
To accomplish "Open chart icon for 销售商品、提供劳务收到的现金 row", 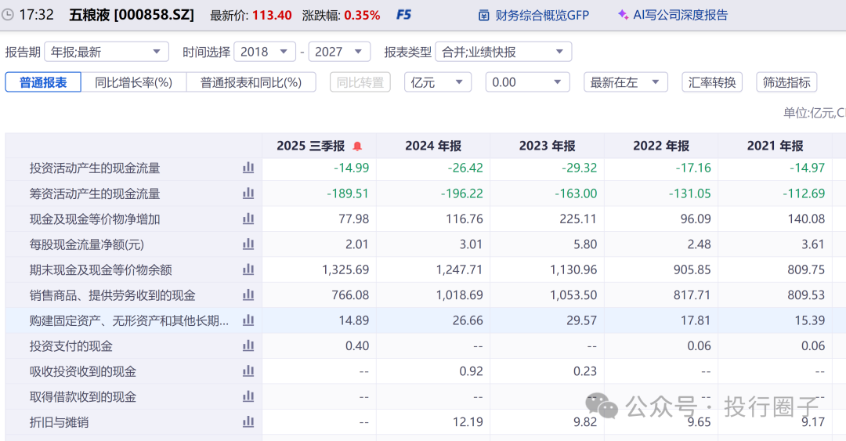I will click(248, 295).
